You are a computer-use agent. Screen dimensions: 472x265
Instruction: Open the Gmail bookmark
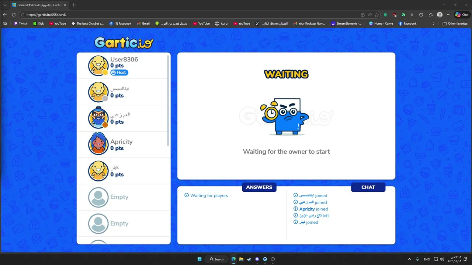click(x=143, y=23)
